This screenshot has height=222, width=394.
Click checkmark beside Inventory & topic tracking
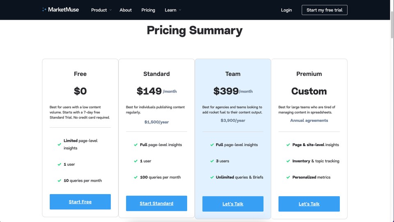288,161
